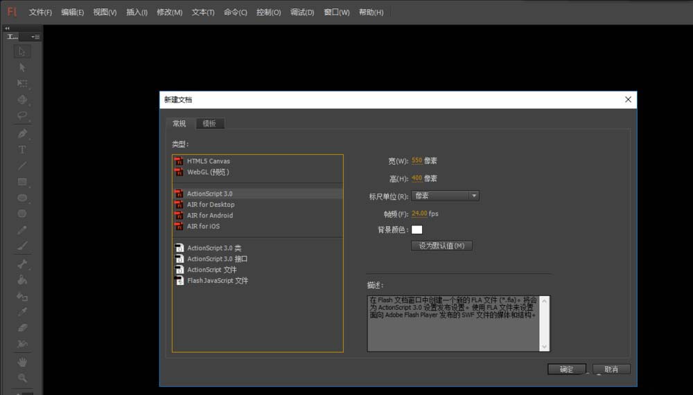This screenshot has height=395, width=693.
Task: Open the 帮助(H) menu
Action: coord(371,12)
